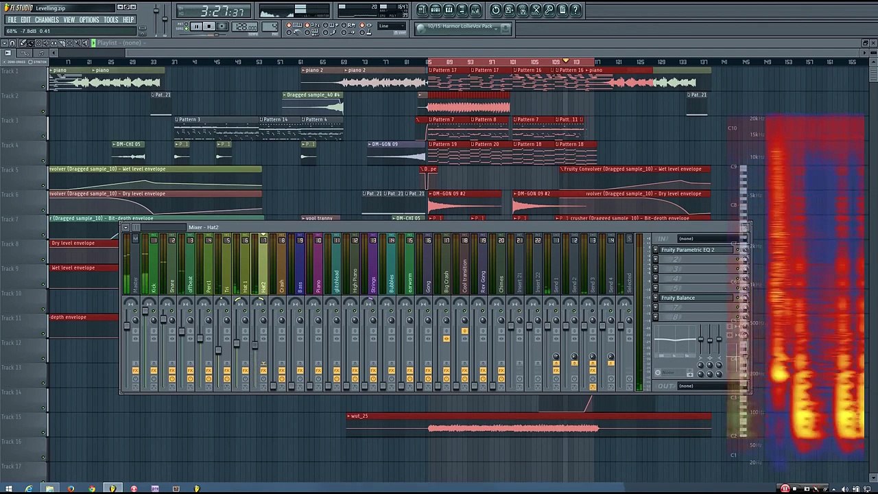The image size is (878, 494).
Task: Disable Fruity Parametric EQ 2 effect LED
Action: (737, 250)
